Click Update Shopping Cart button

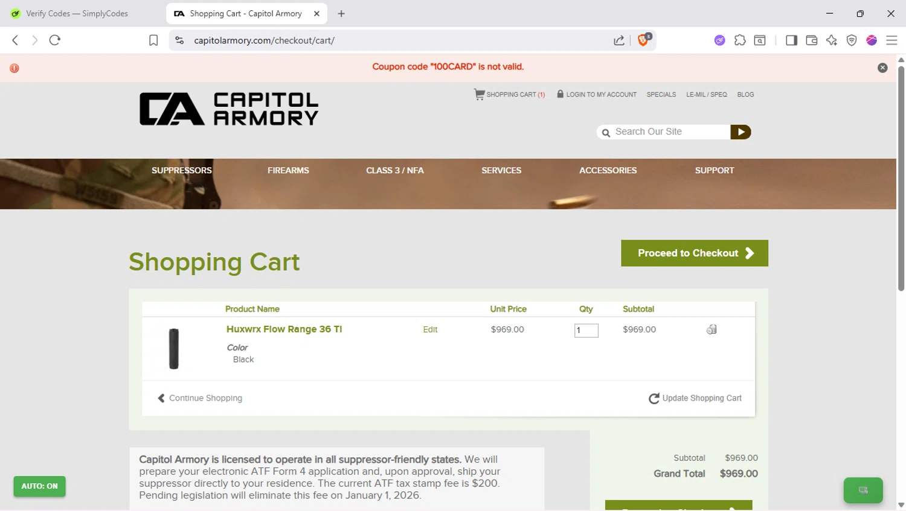[695, 398]
